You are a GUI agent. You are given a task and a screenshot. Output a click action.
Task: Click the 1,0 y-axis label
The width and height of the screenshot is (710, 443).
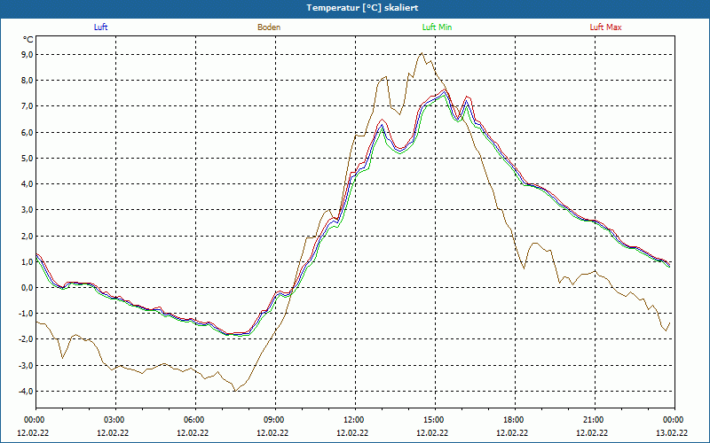point(28,261)
